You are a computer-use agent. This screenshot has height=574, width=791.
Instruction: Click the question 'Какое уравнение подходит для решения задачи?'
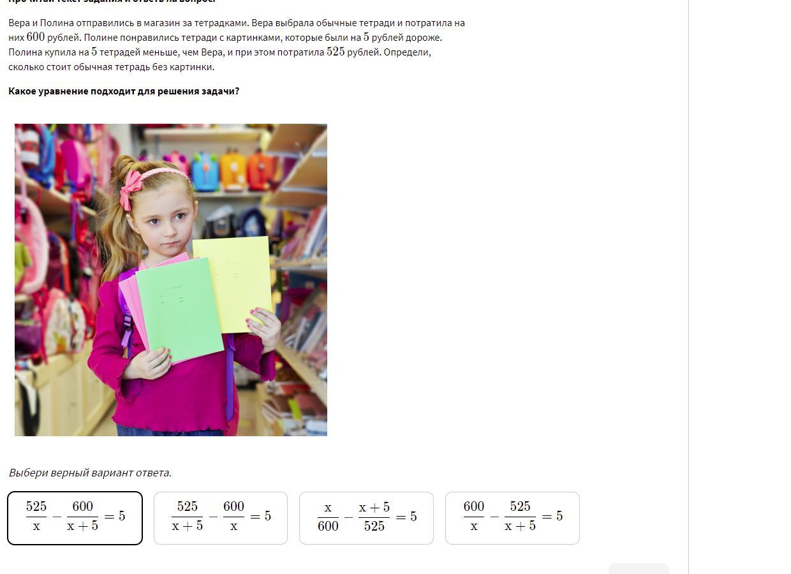click(x=124, y=91)
